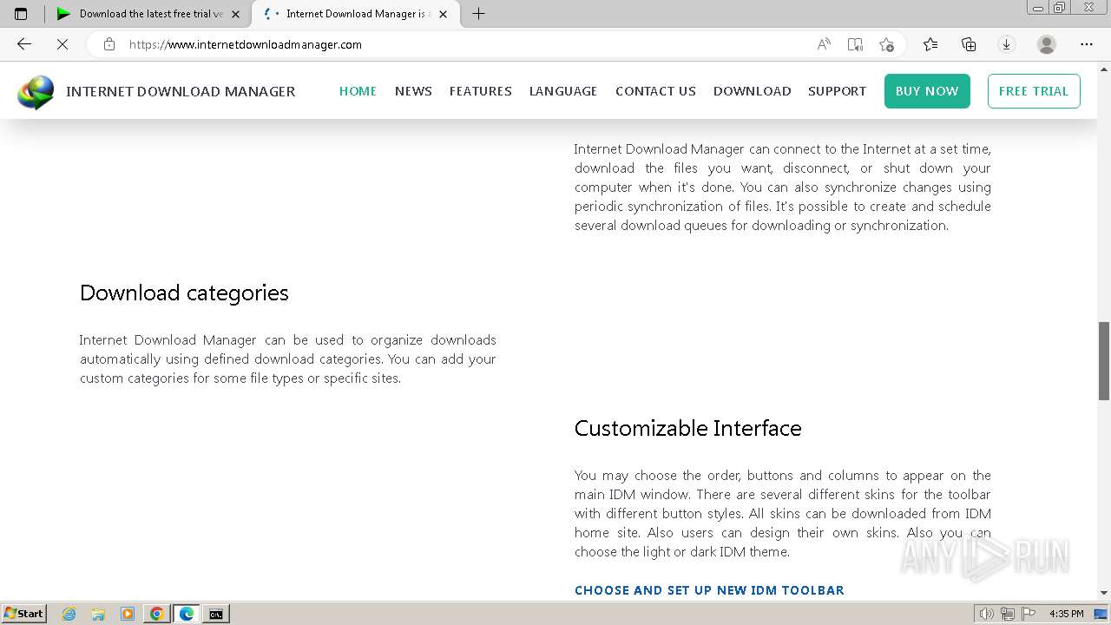Screen dimensions: 1111x625
Task: Open the browser profile avatar
Action: coord(1047,44)
